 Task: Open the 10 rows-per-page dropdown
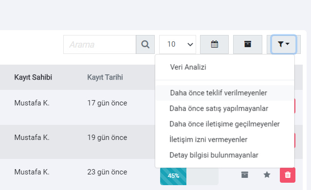[x=178, y=44]
